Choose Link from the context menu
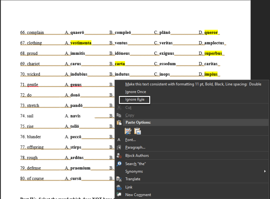This screenshot has width=270, height=199. point(129,187)
